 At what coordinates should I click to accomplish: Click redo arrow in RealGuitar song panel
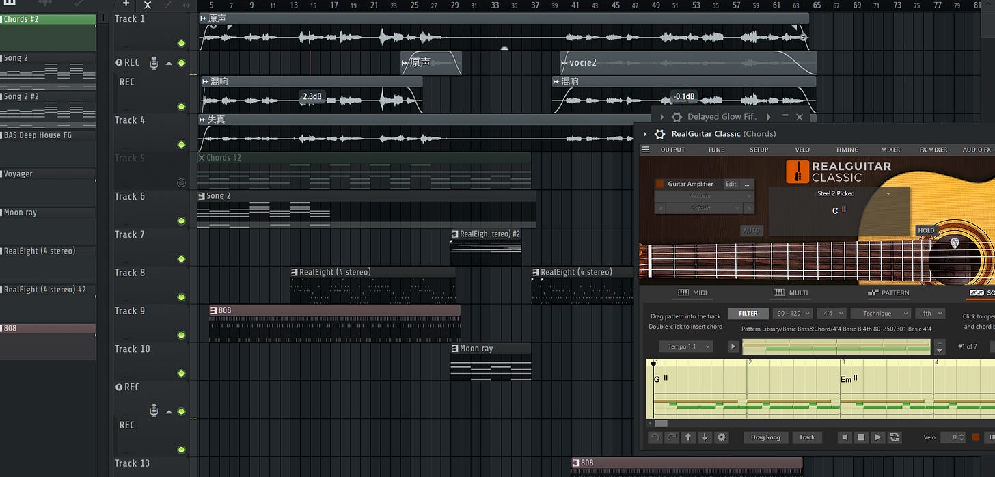pyautogui.click(x=672, y=437)
